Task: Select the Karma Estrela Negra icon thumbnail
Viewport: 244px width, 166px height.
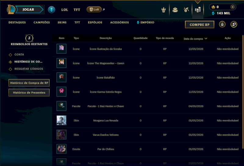Action: 62,92
